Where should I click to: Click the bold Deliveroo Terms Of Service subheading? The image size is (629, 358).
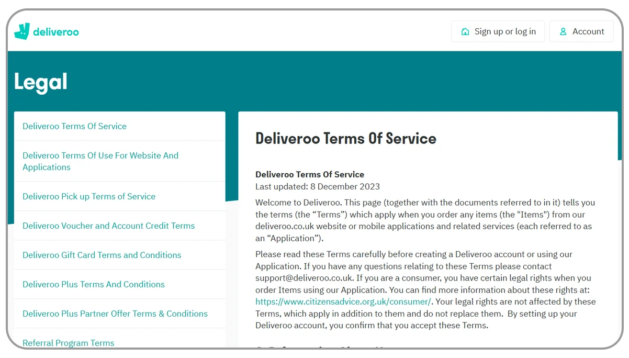pos(309,174)
